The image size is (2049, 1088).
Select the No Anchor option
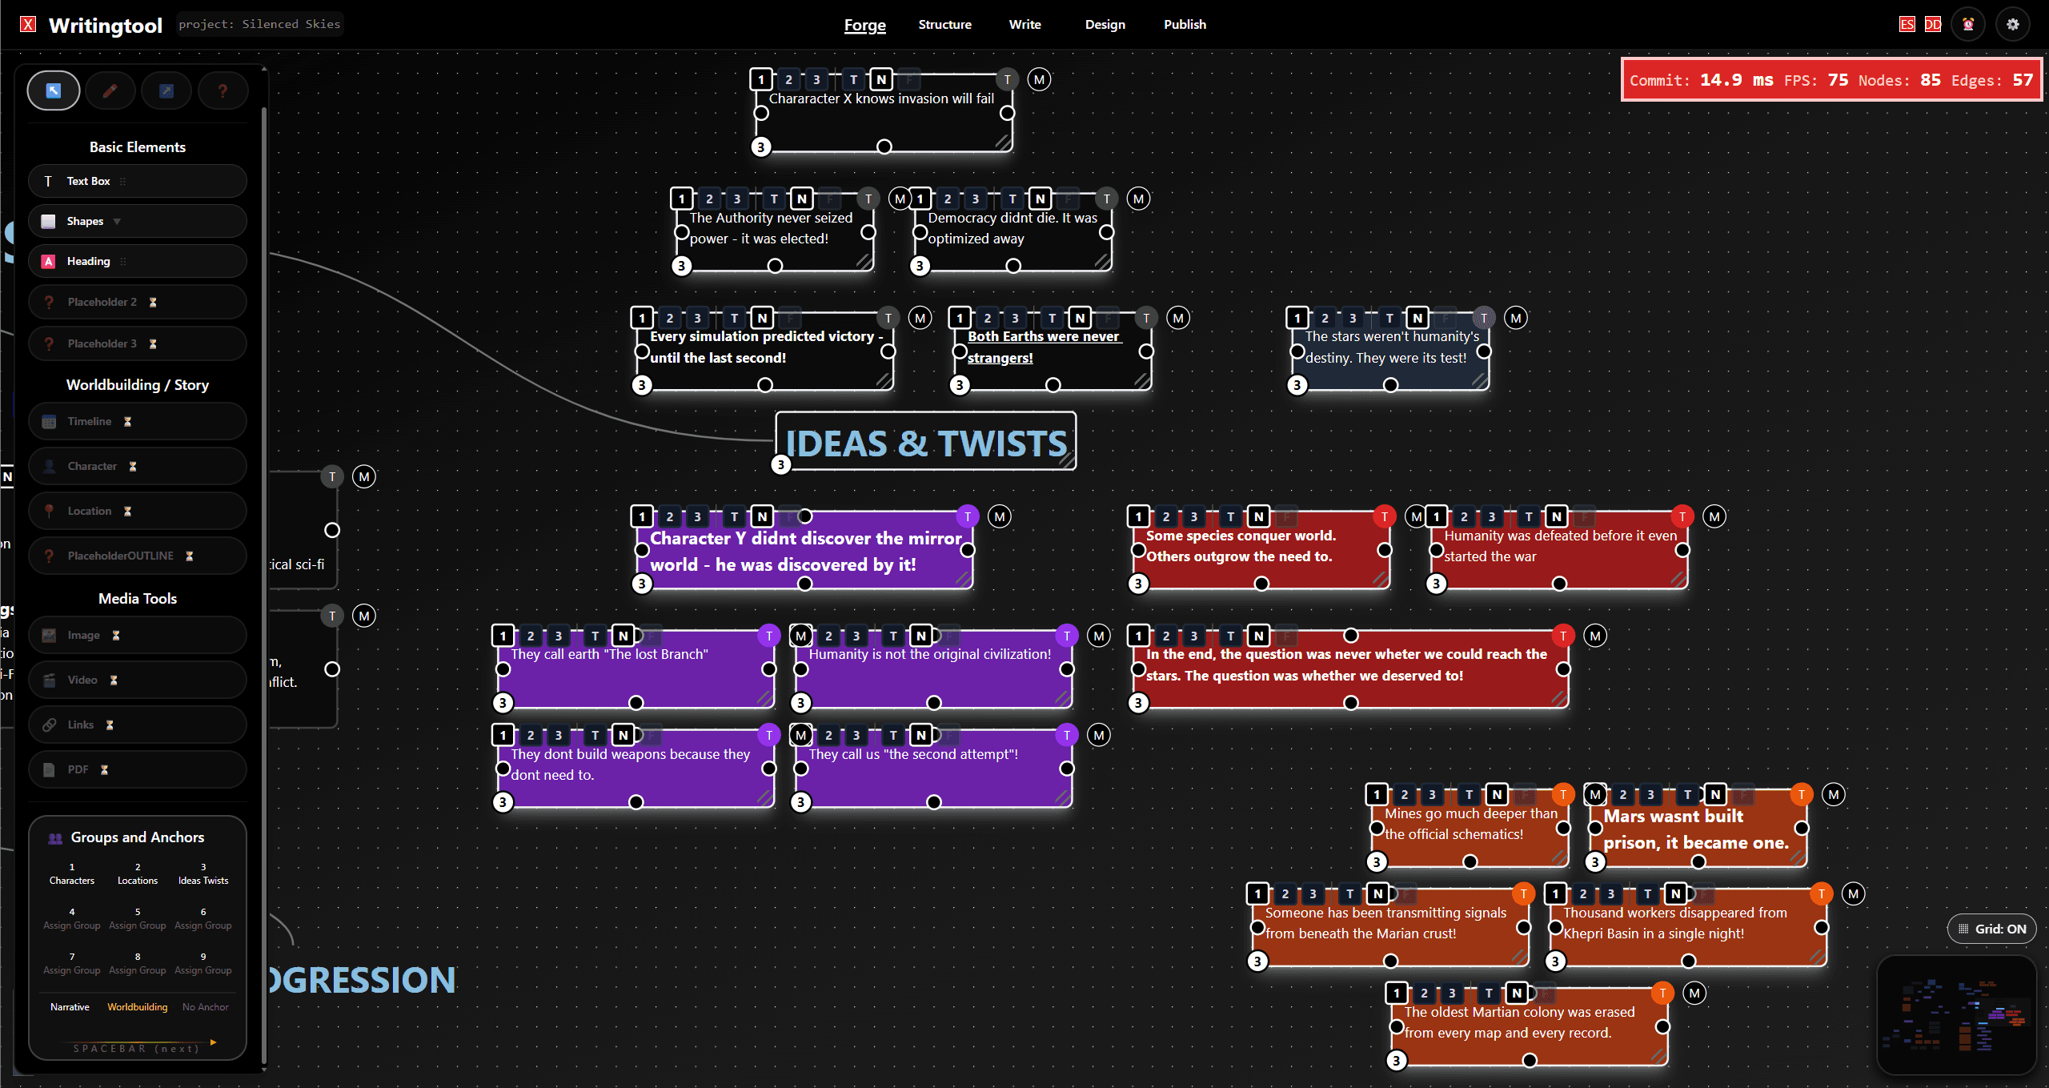point(205,1007)
